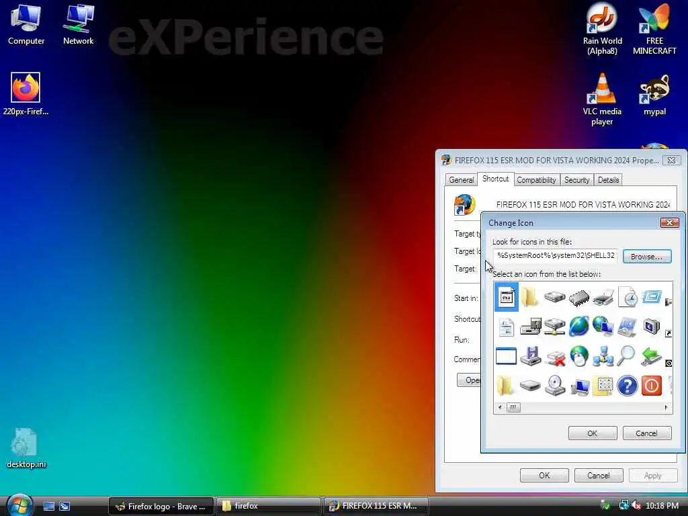Select VLC media player shortcut

tap(602, 99)
